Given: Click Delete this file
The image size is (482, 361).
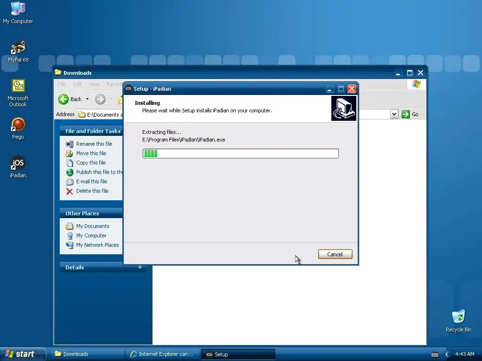Looking at the screenshot, I should pyautogui.click(x=92, y=191).
